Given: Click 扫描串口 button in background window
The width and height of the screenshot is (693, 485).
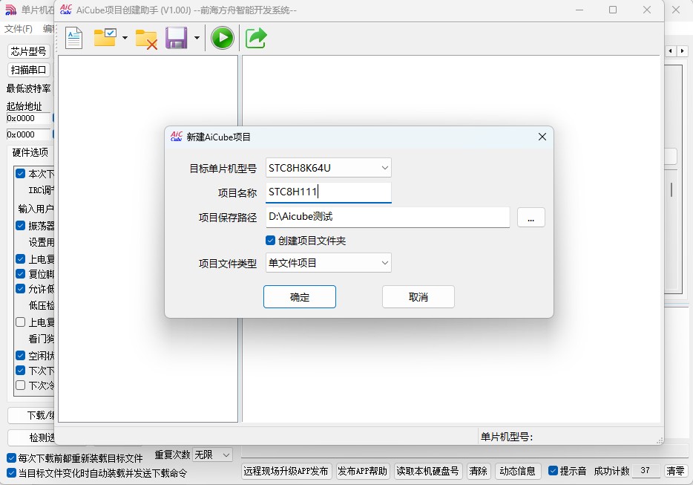Looking at the screenshot, I should tap(29, 70).
